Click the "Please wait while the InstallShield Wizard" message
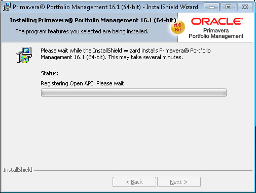 click(x=126, y=54)
